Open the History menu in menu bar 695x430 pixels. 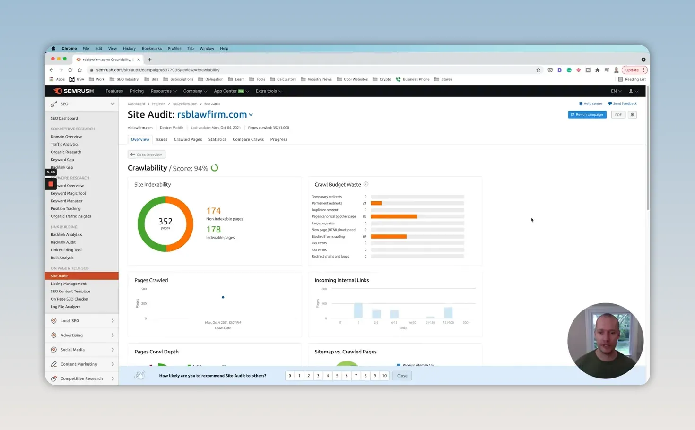click(x=129, y=48)
